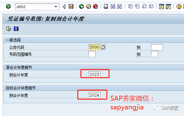Click the 源会计年度细节 group header
Screen dimensions: 184x116
tap(19, 67)
